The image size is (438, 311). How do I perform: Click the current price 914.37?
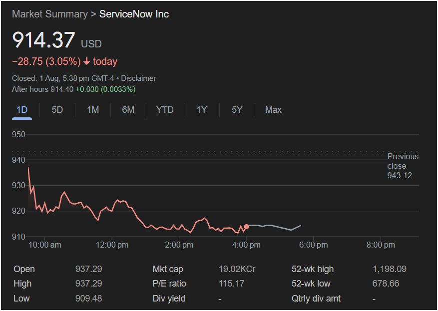[x=43, y=40]
